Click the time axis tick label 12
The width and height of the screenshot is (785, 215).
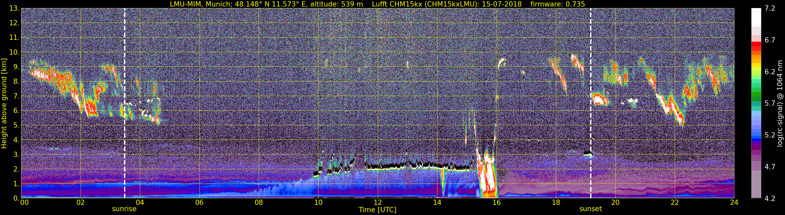click(x=378, y=203)
